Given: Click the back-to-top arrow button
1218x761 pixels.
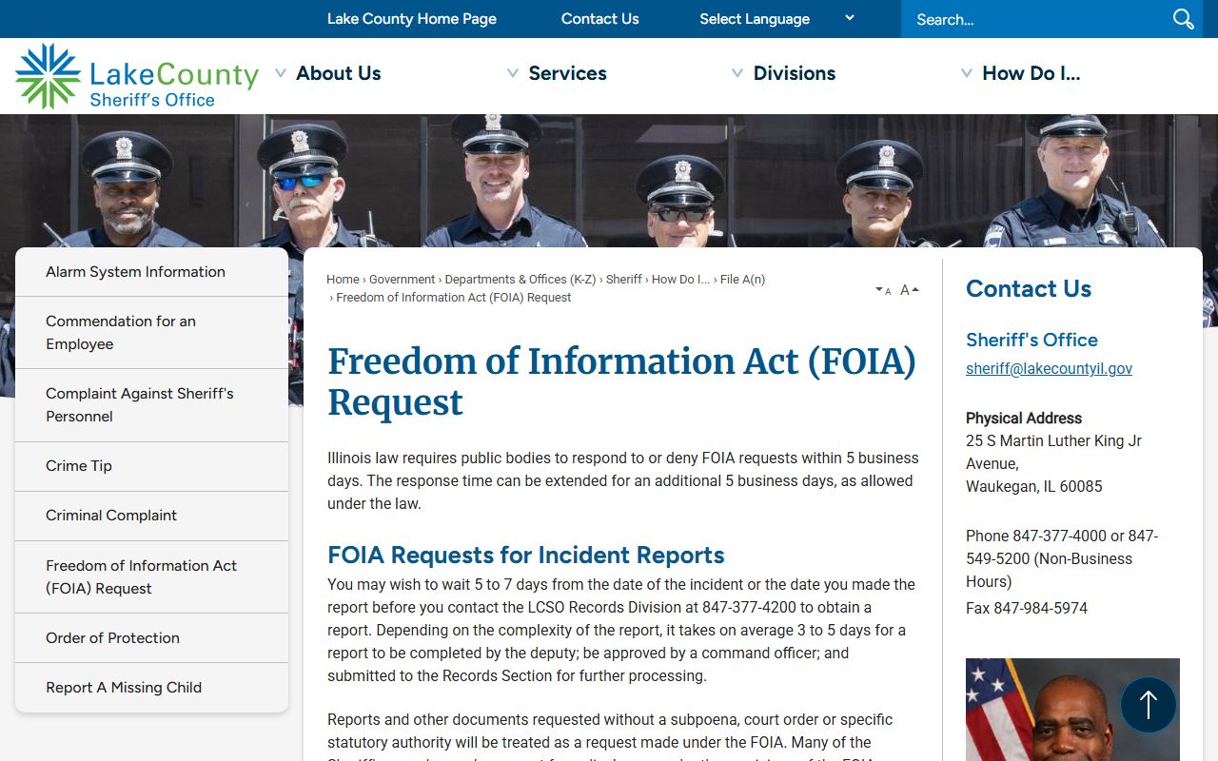Looking at the screenshot, I should pos(1149,705).
